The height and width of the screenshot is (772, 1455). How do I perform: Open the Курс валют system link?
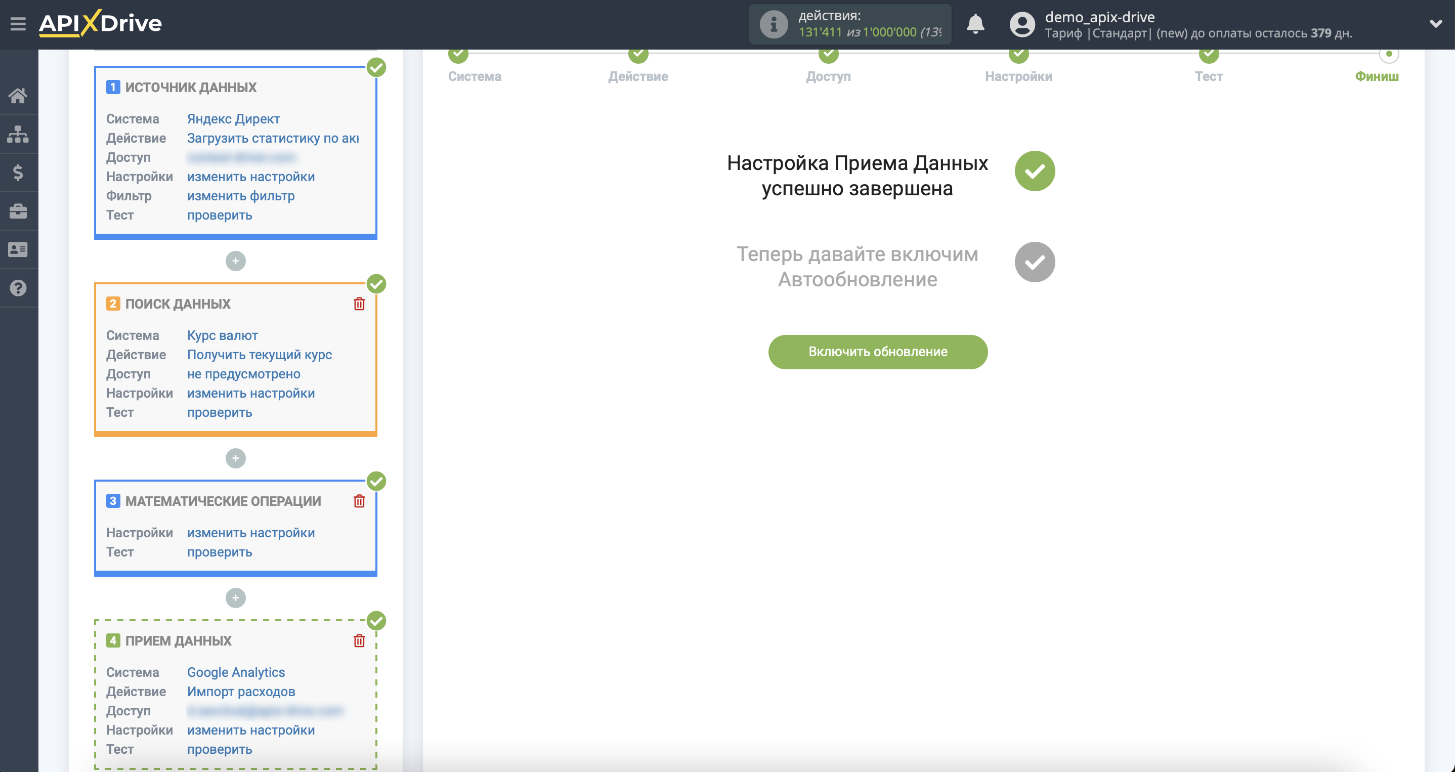(223, 335)
